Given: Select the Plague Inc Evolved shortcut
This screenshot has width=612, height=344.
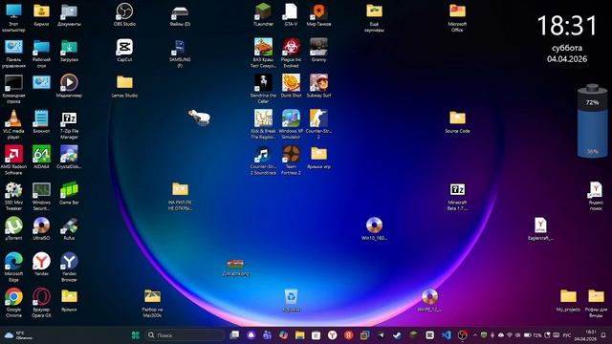Looking at the screenshot, I should tap(291, 54).
